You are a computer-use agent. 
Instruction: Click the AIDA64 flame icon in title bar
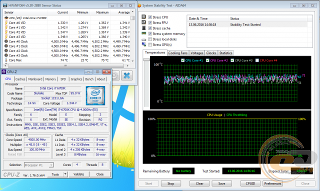point(139,5)
